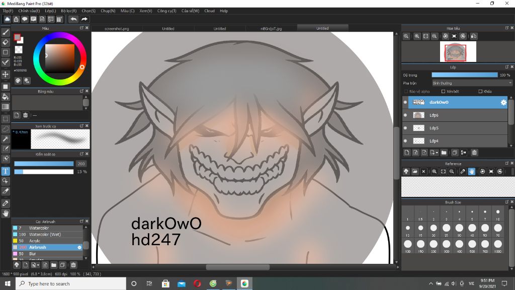Pick brush size 1000 preset
The width and height of the screenshot is (515, 290).
tap(498, 246)
